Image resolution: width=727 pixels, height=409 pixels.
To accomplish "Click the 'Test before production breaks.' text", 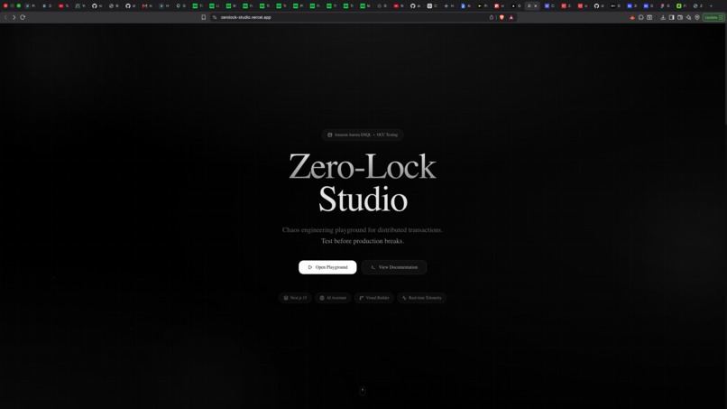I will point(363,241).
